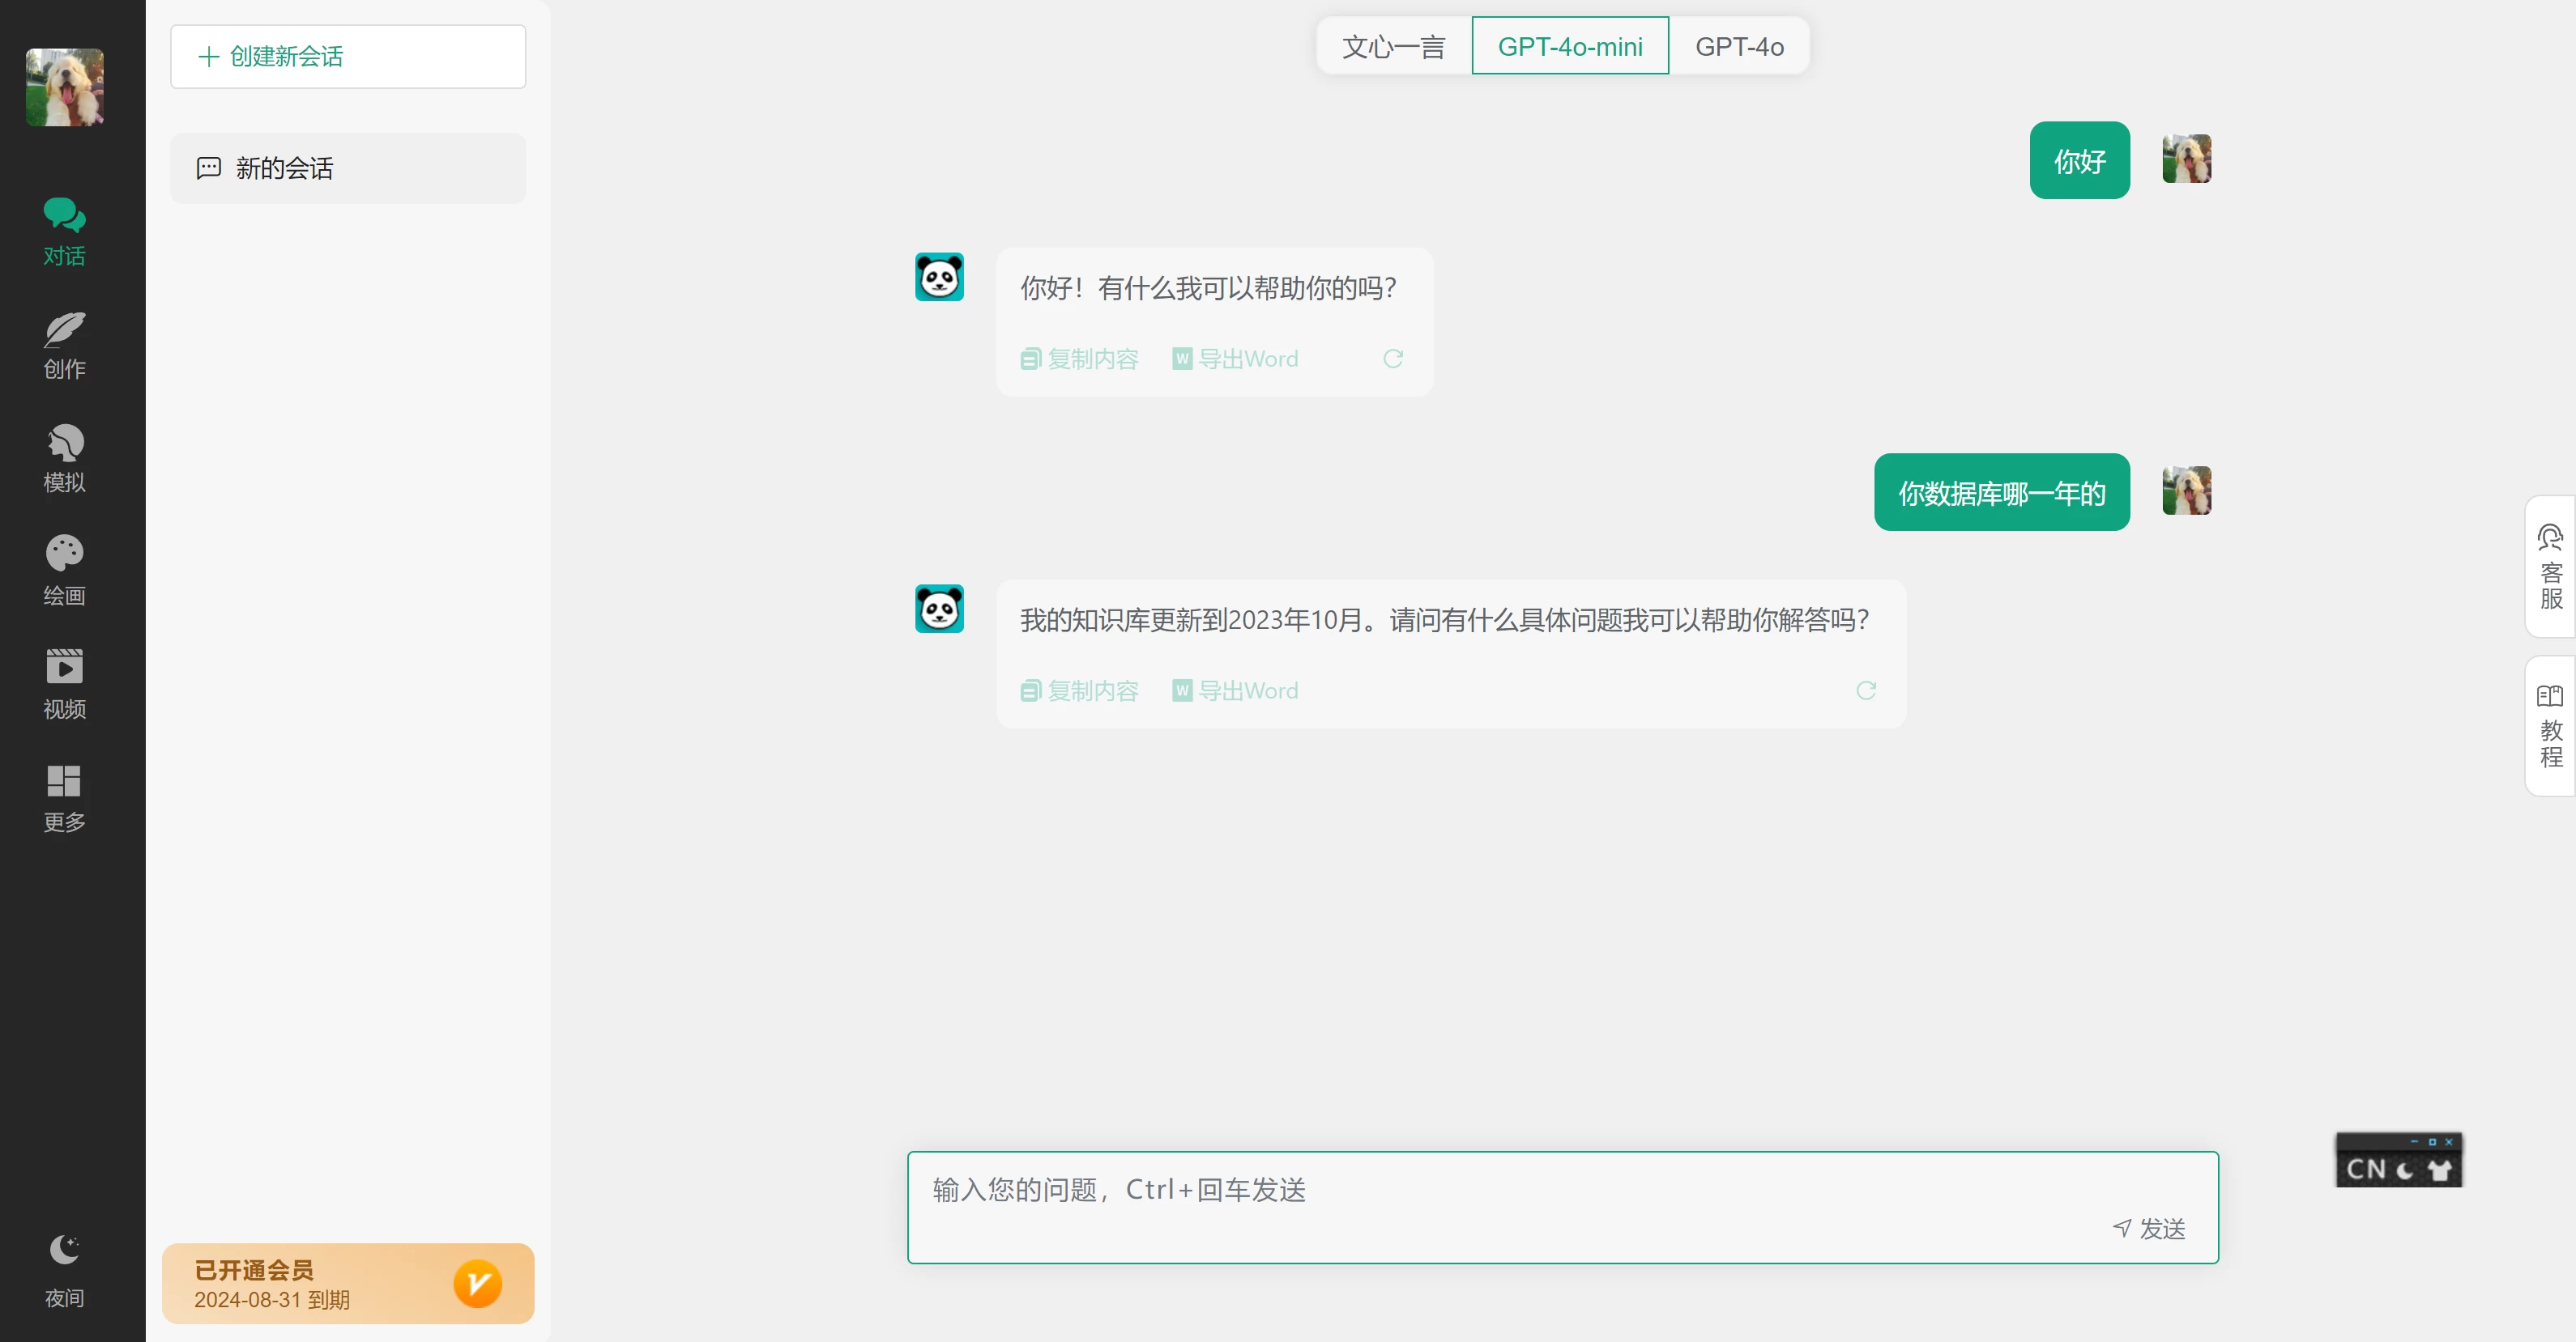Regenerate the knowledge base answer
Viewport: 2576px width, 1342px height.
point(1866,690)
